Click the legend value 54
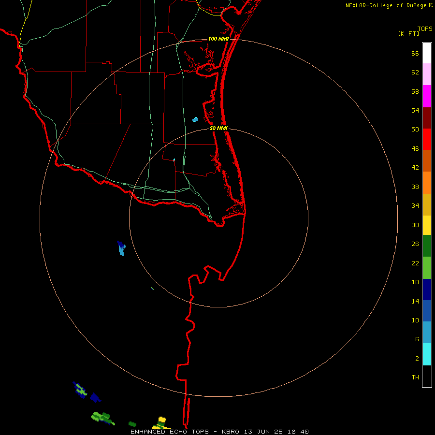The image size is (435, 435). coord(415,110)
